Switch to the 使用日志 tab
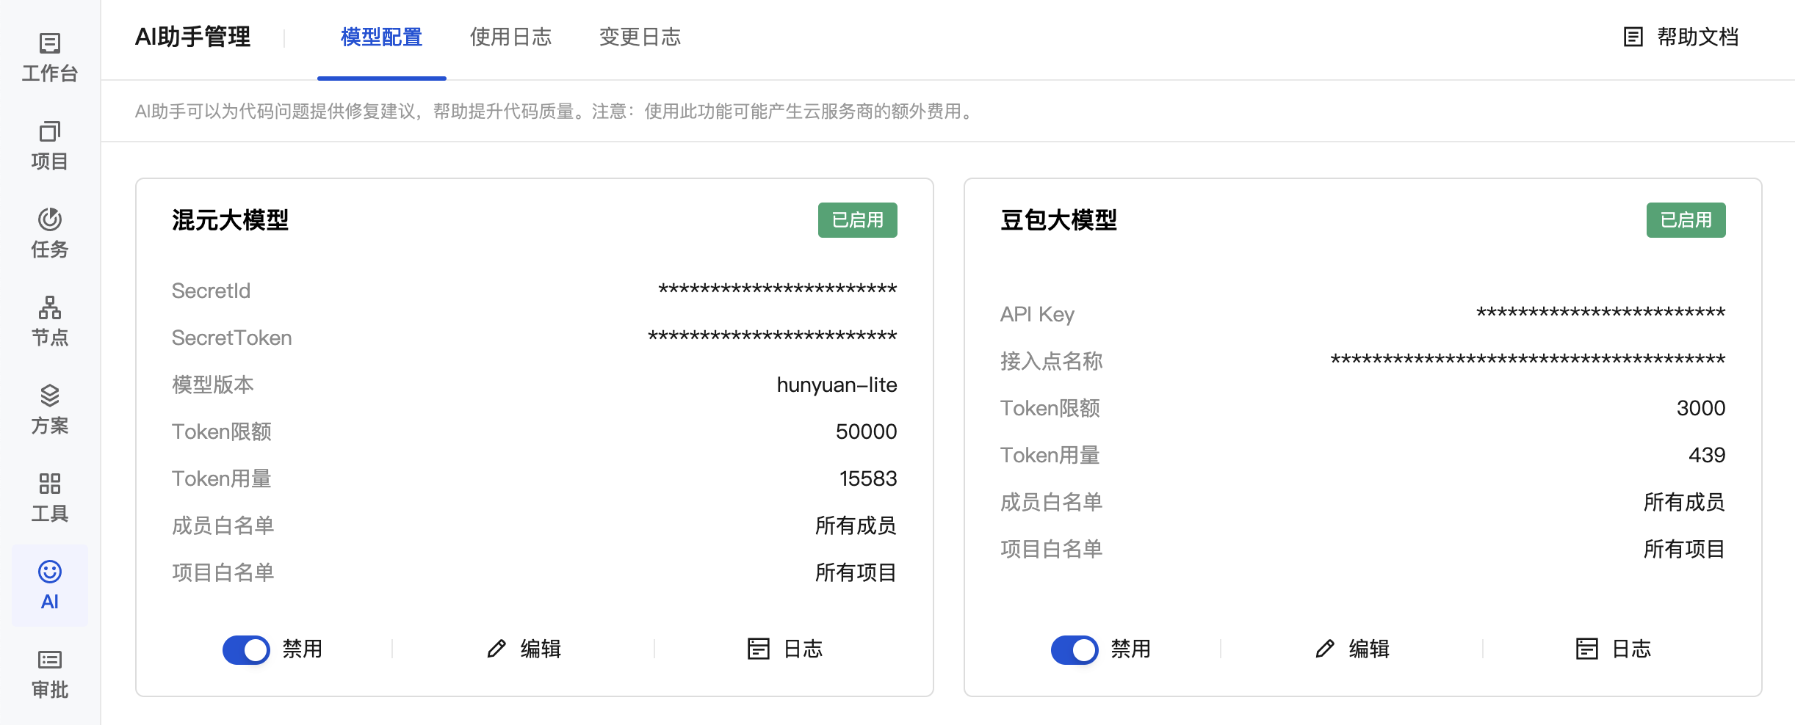This screenshot has width=1795, height=725. click(511, 37)
